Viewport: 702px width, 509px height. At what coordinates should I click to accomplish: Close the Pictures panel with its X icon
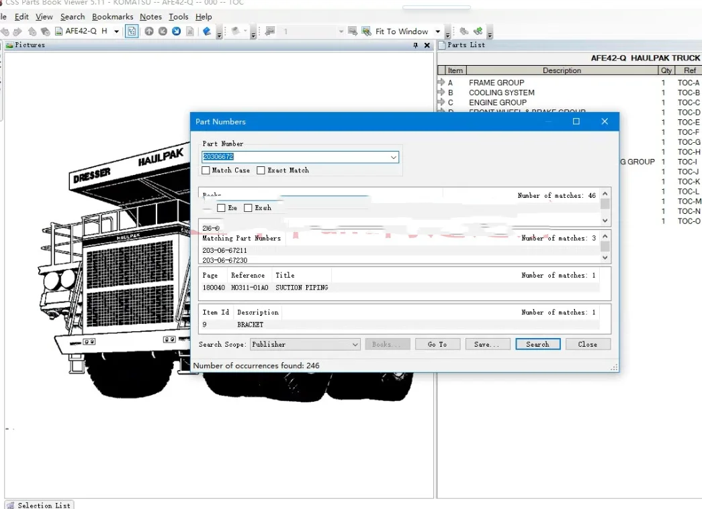[x=427, y=45]
